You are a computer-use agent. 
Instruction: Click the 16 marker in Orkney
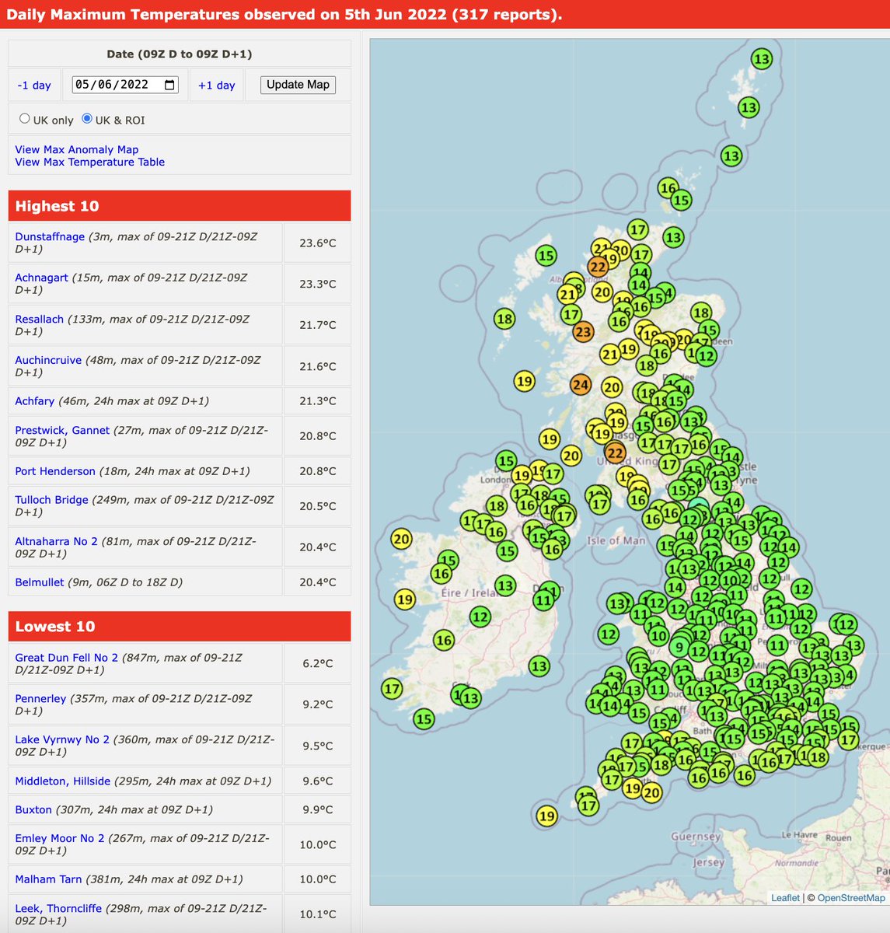coord(668,187)
